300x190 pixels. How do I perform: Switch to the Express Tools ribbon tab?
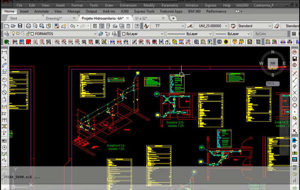[x=144, y=12]
